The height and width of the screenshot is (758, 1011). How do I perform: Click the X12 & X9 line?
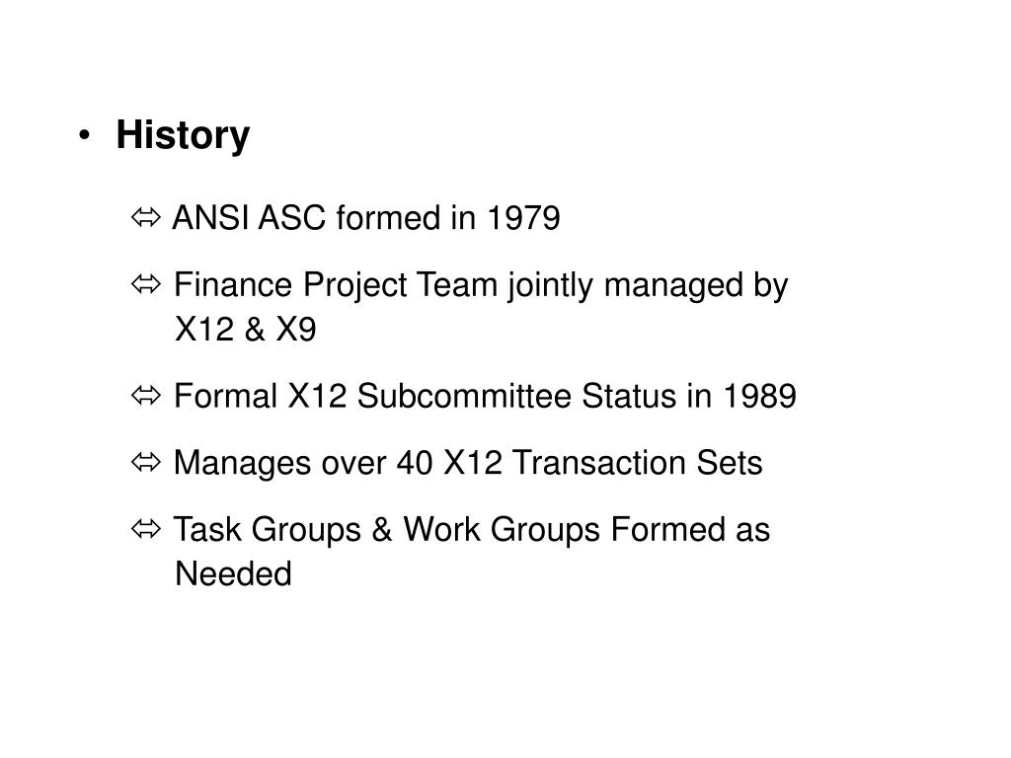click(246, 330)
